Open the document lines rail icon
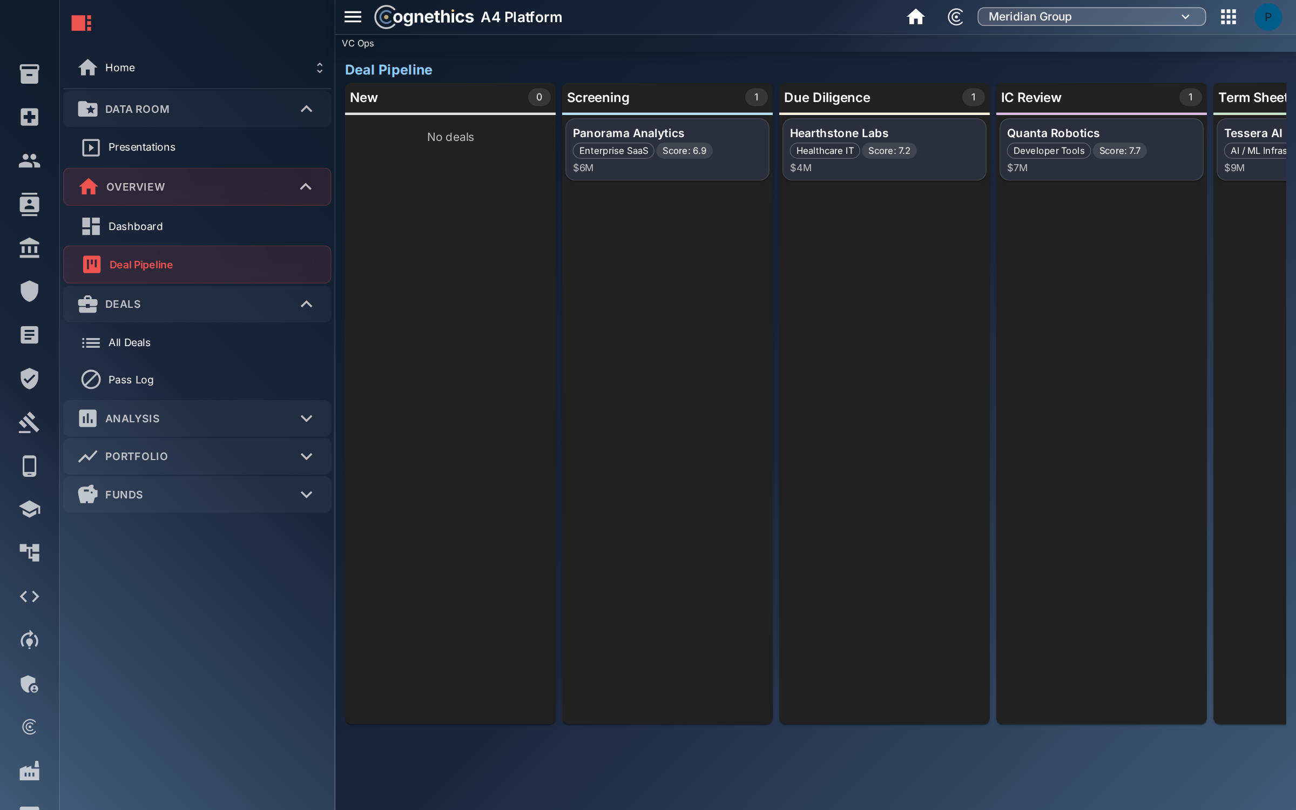 pyautogui.click(x=29, y=335)
